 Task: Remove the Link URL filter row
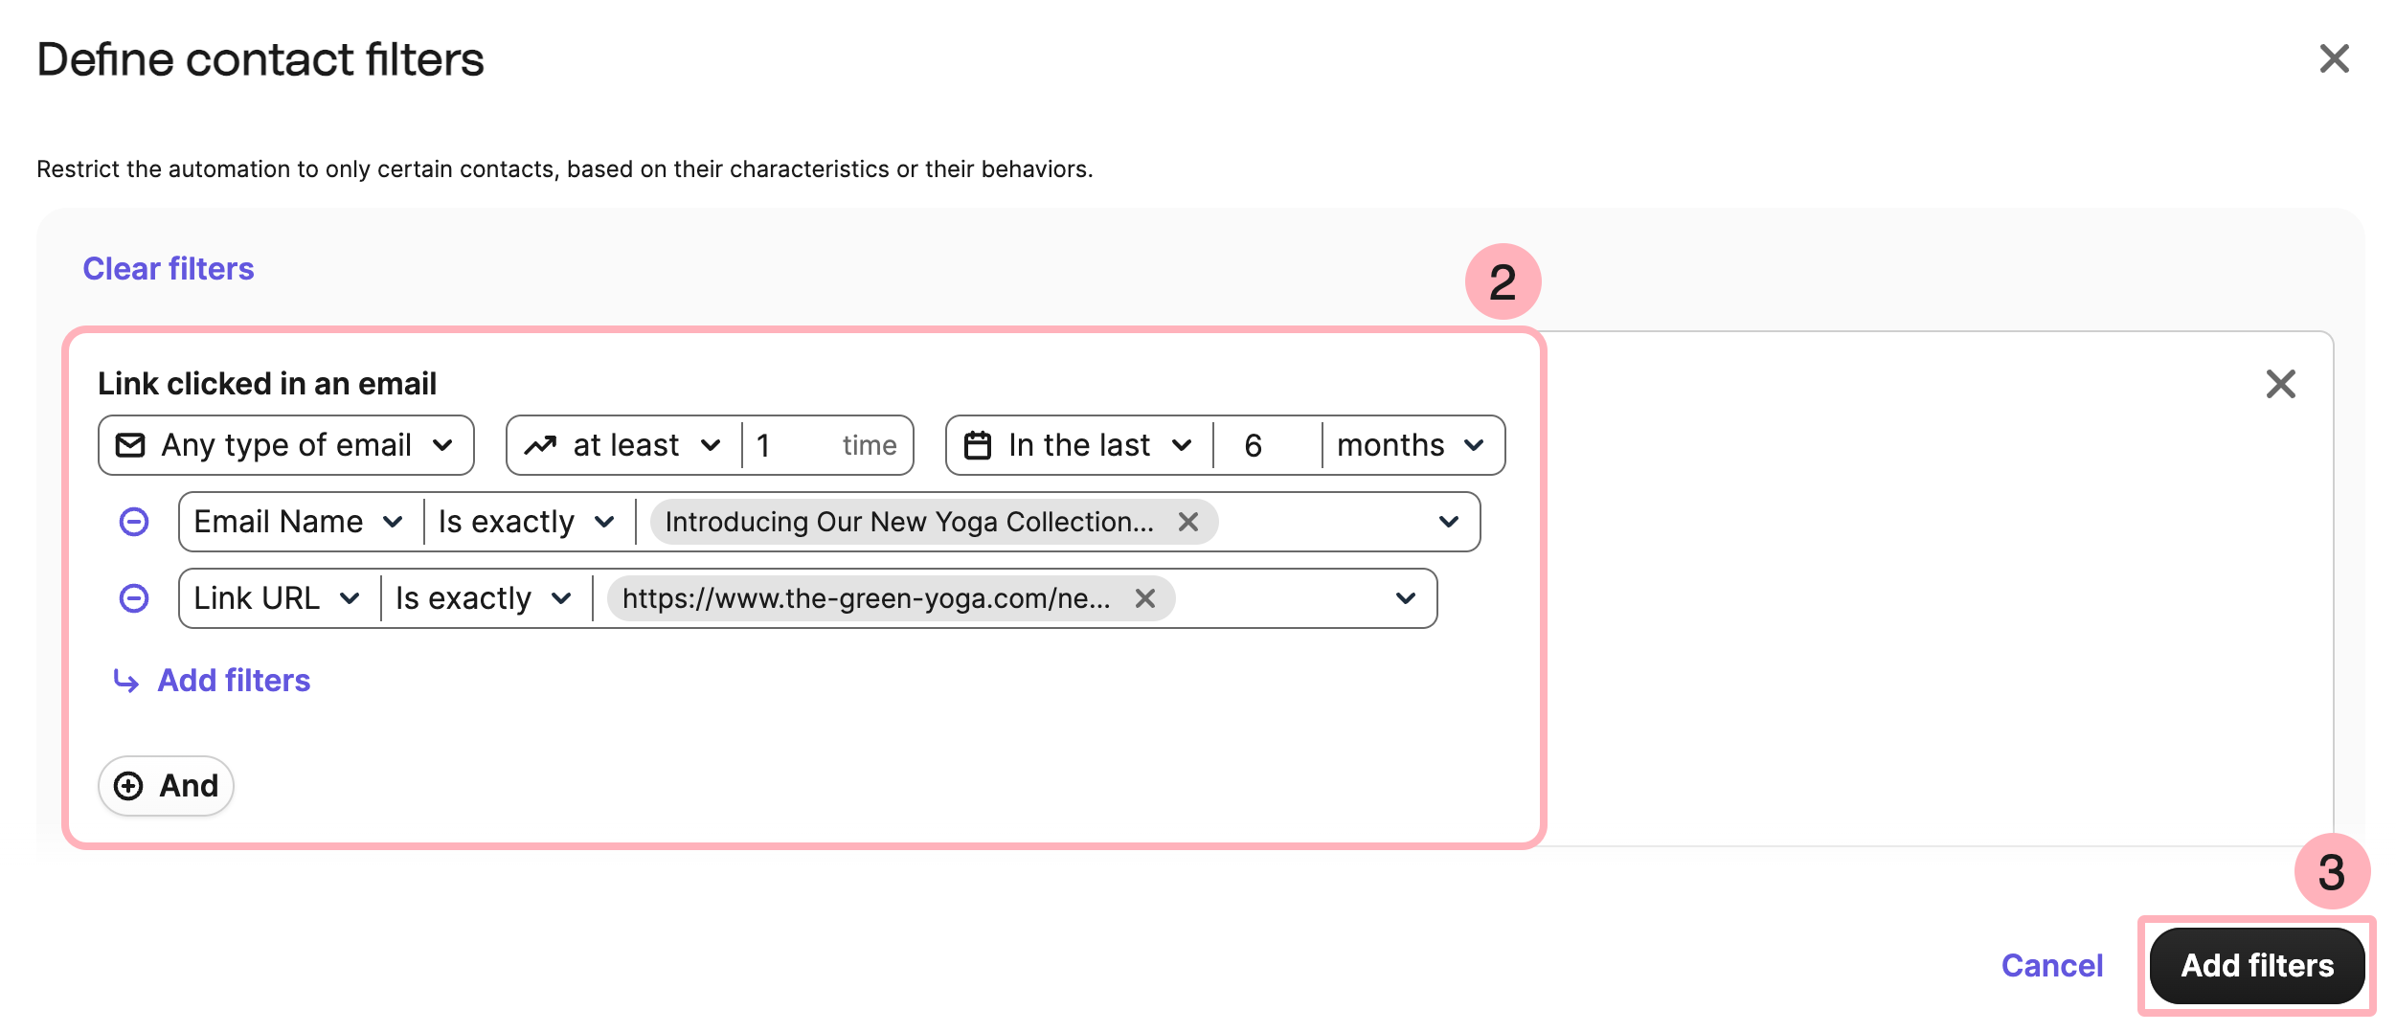(x=134, y=598)
